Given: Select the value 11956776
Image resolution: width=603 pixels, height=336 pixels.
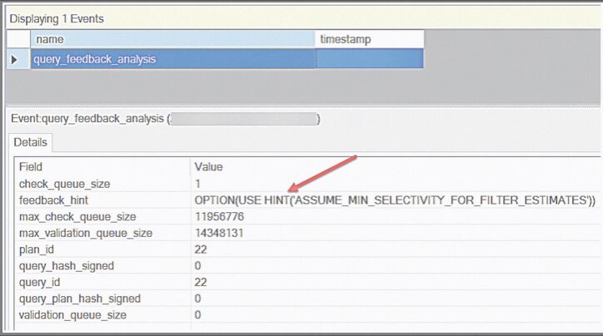Looking at the screenshot, I should (x=219, y=216).
